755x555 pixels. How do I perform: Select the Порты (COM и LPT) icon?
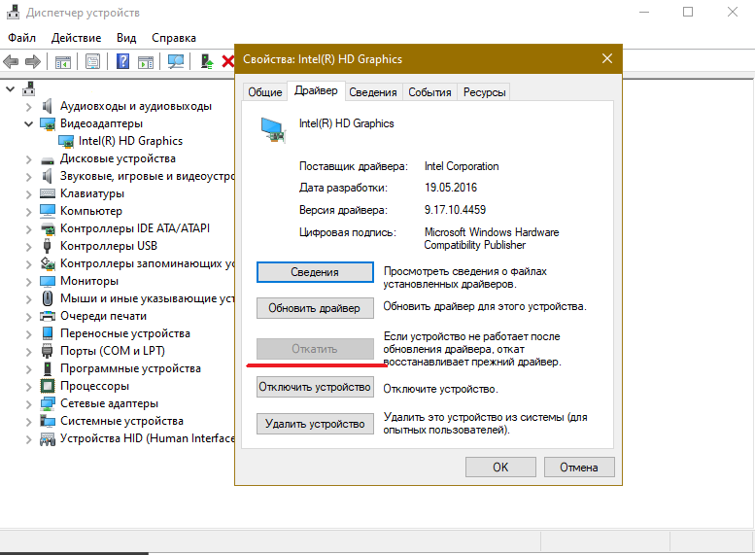click(x=48, y=351)
